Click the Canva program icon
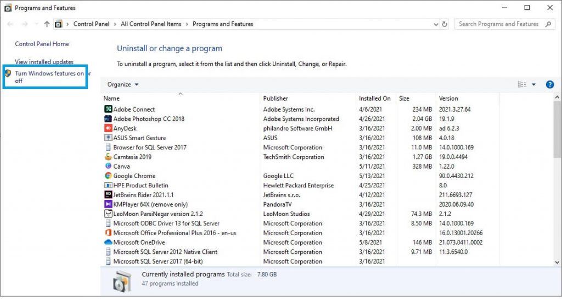Image resolution: width=562 pixels, height=300 pixels. (x=108, y=166)
